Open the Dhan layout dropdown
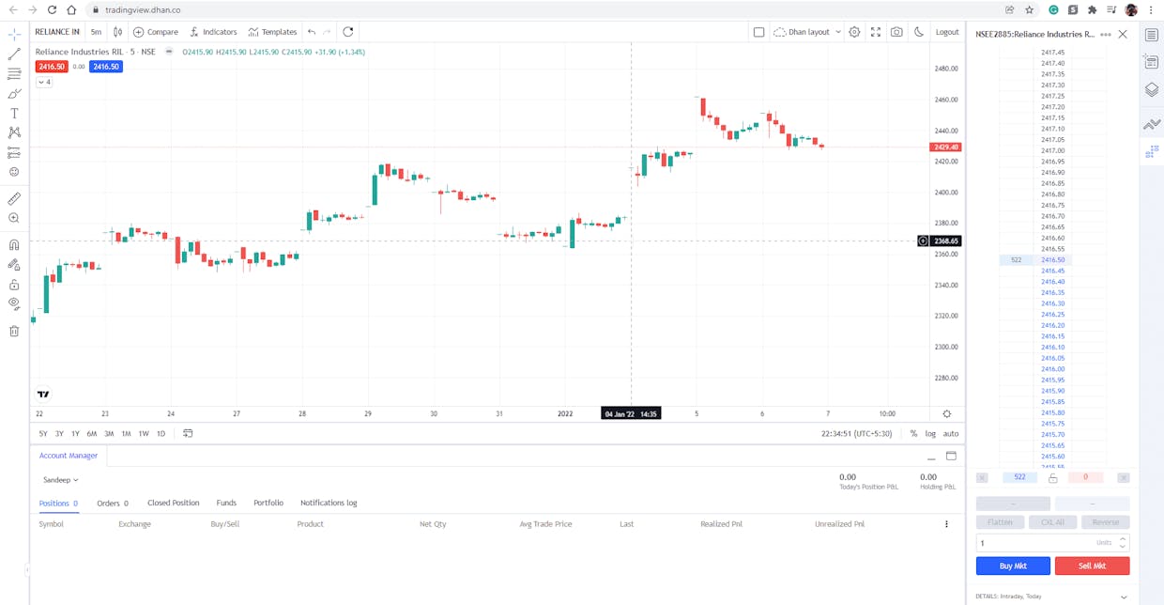Screen dimensions: 1164x605 pos(807,32)
